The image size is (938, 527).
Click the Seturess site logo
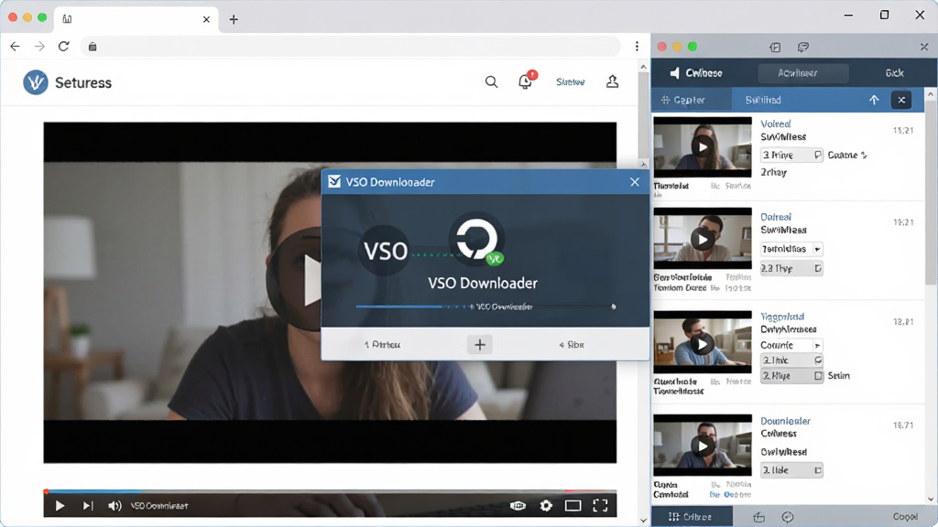(x=36, y=82)
